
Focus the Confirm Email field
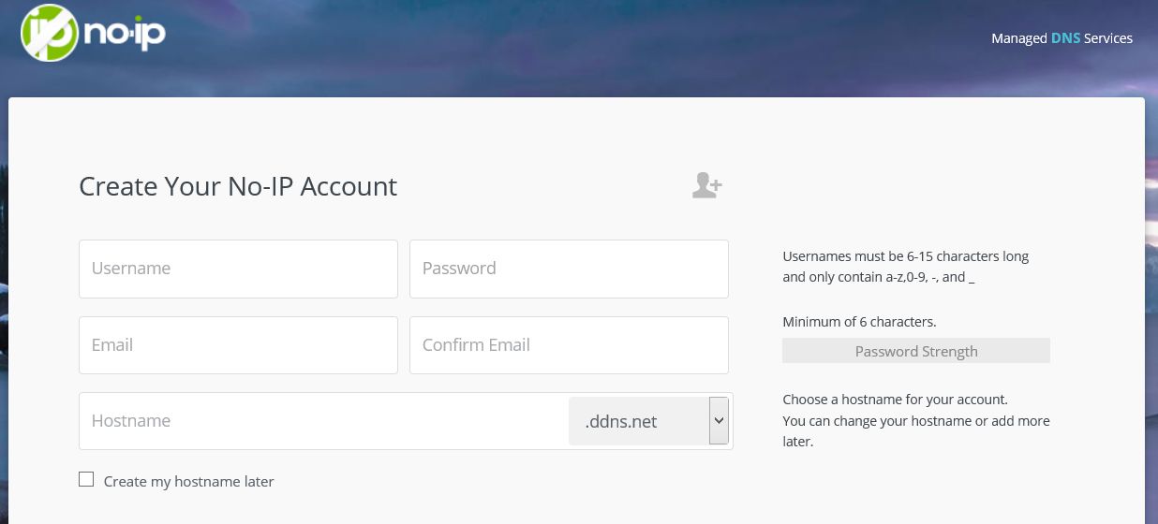569,345
